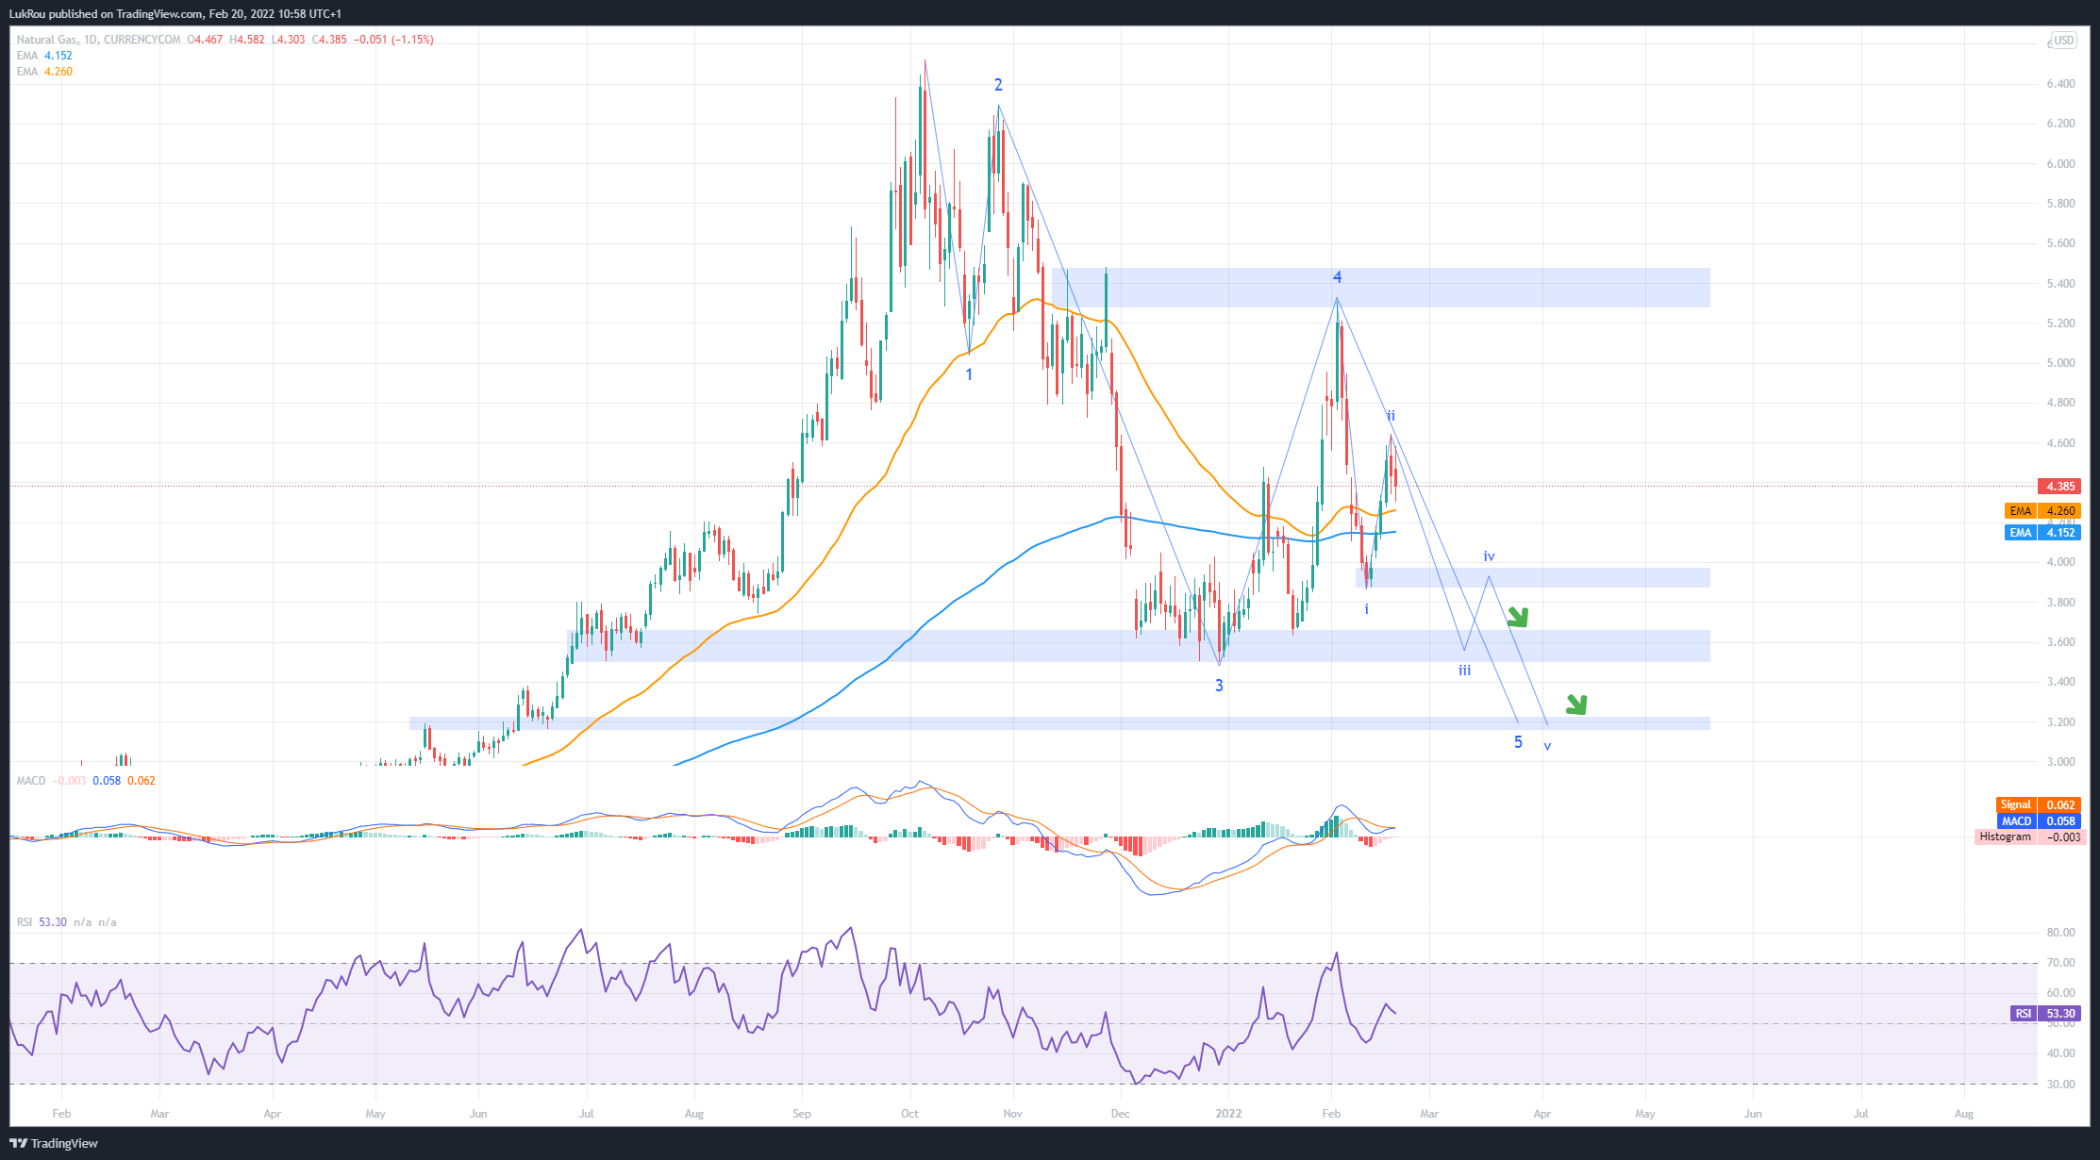The width and height of the screenshot is (2100, 1160).
Task: Click the orange Signal 0.062 axis tag
Action: tap(2038, 804)
